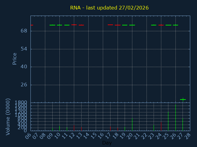Select the red price candle on day 17
The width and height of the screenshot is (197, 147).
tap(110, 24)
